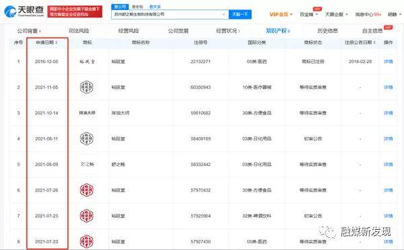This screenshot has height=250, width=404.
Task: Open the 经营风险 section tab
Action: point(129,31)
